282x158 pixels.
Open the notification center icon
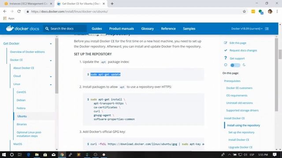point(275,154)
